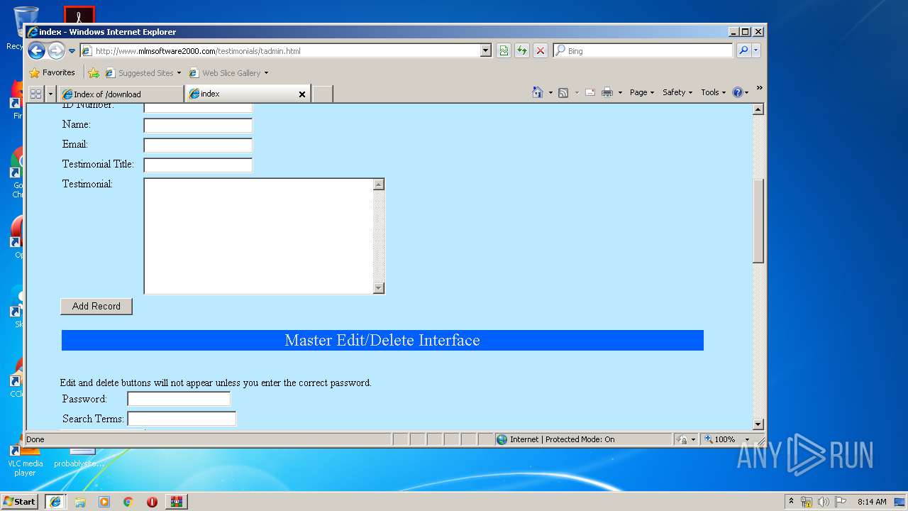Stop loading with the red X icon
This screenshot has height=511, width=908.
[x=541, y=50]
